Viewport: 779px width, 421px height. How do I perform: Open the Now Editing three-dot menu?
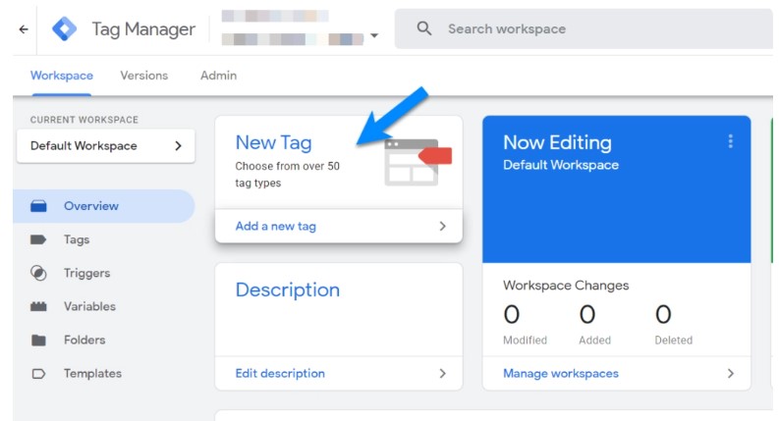tap(730, 141)
